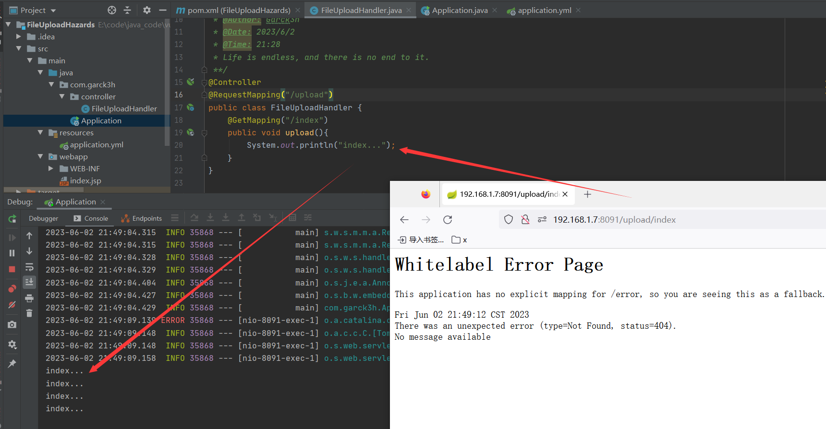
Task: Collapse the main folder arrow
Action: pyautogui.click(x=30, y=60)
